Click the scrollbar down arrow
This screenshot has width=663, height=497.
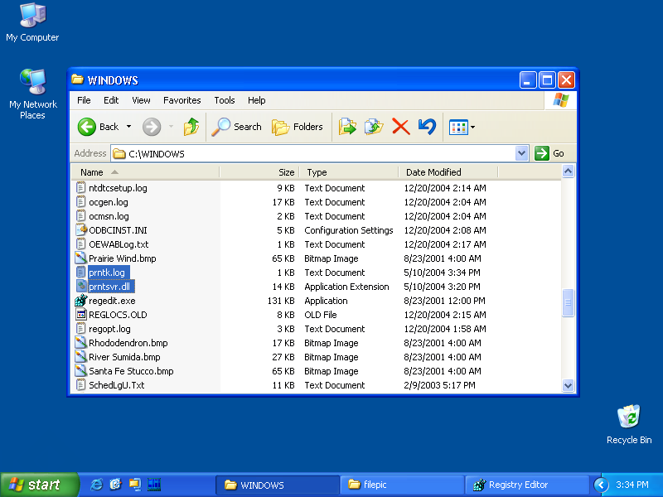point(568,385)
